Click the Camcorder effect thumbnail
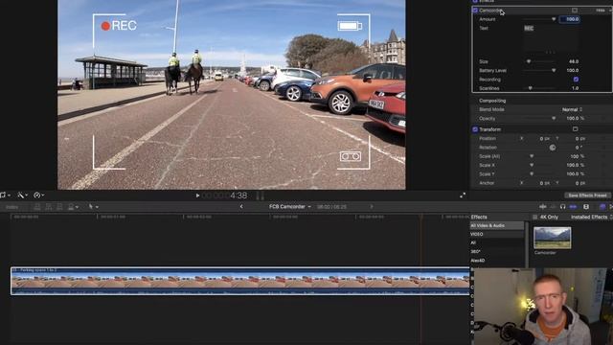 (x=552, y=238)
